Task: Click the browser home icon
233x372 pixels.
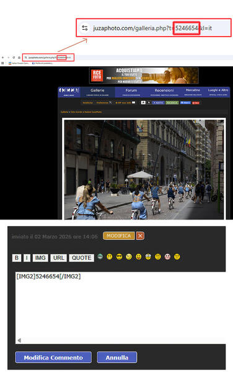Action: click(x=19, y=58)
